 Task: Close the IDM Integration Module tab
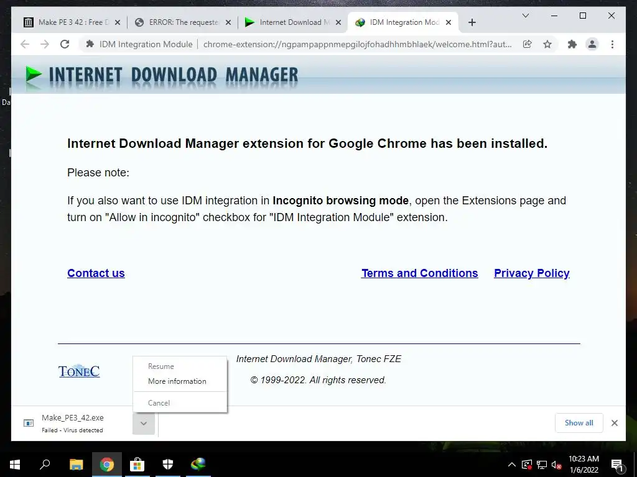[x=449, y=23]
